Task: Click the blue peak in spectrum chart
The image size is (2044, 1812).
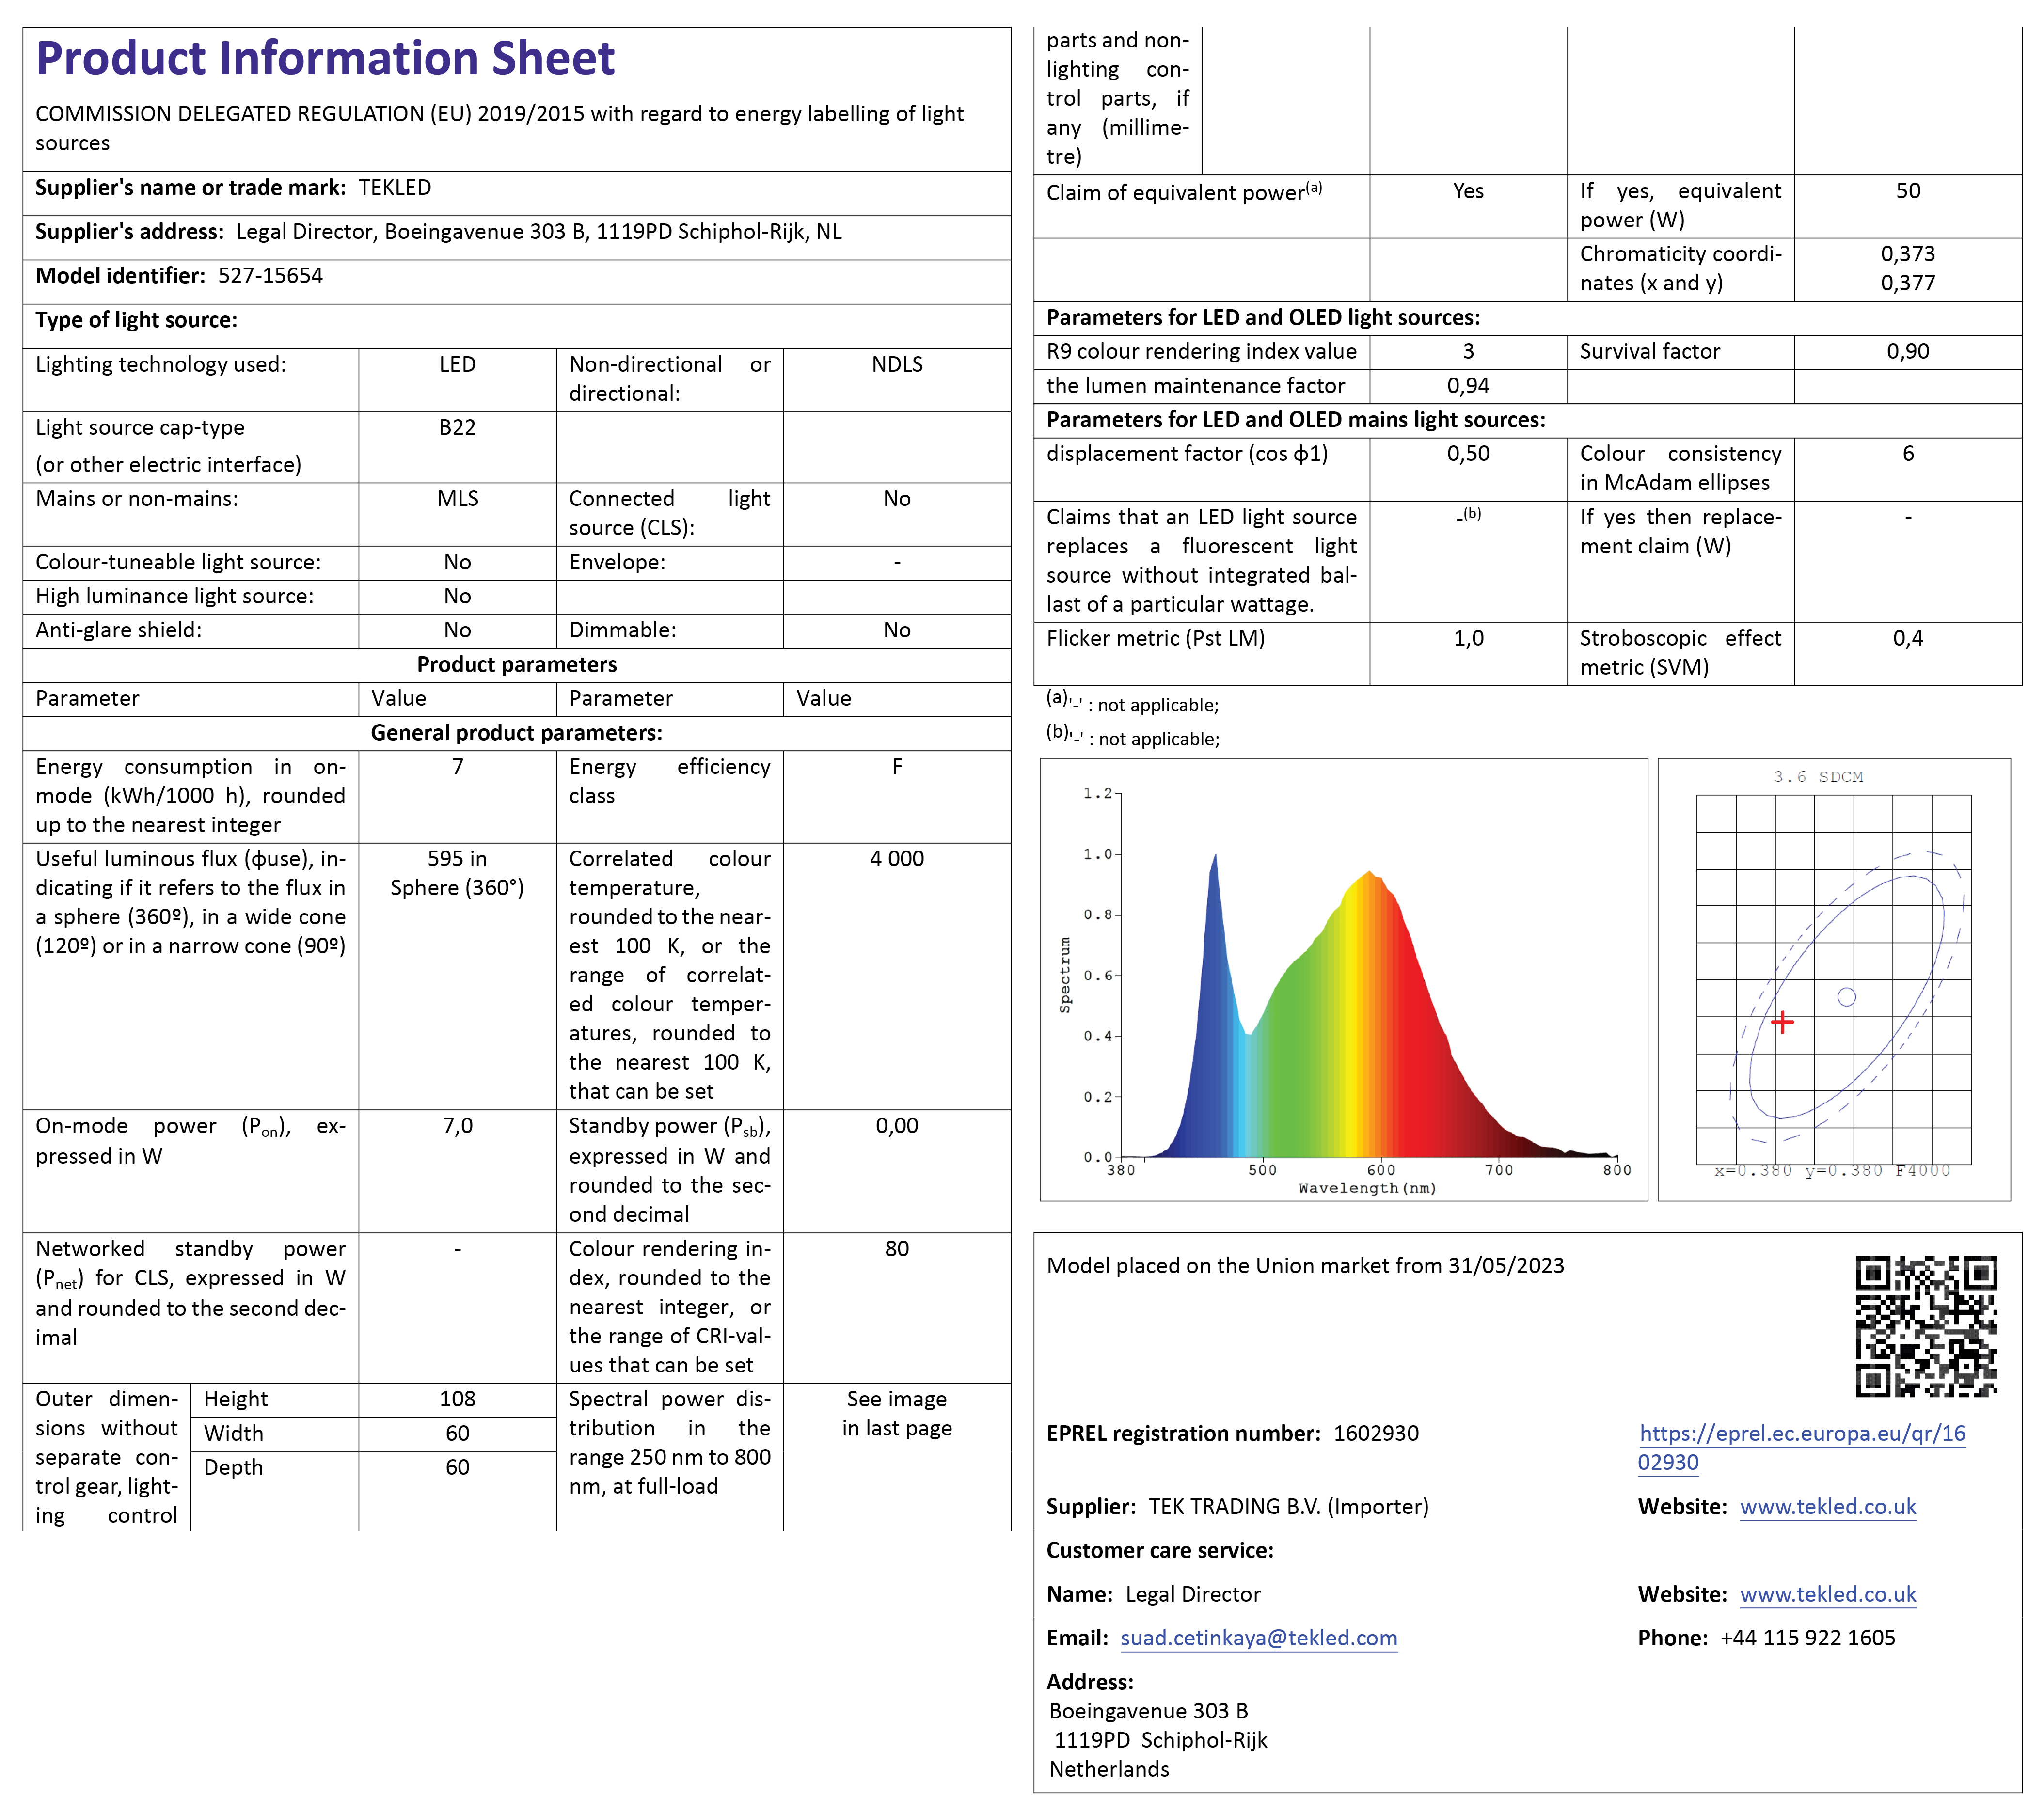Action: (x=1214, y=880)
